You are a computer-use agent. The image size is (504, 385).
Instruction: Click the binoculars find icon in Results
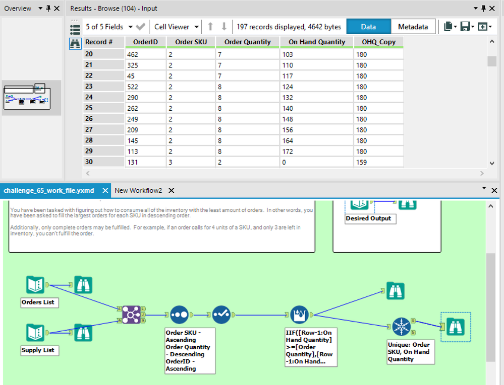point(75,43)
